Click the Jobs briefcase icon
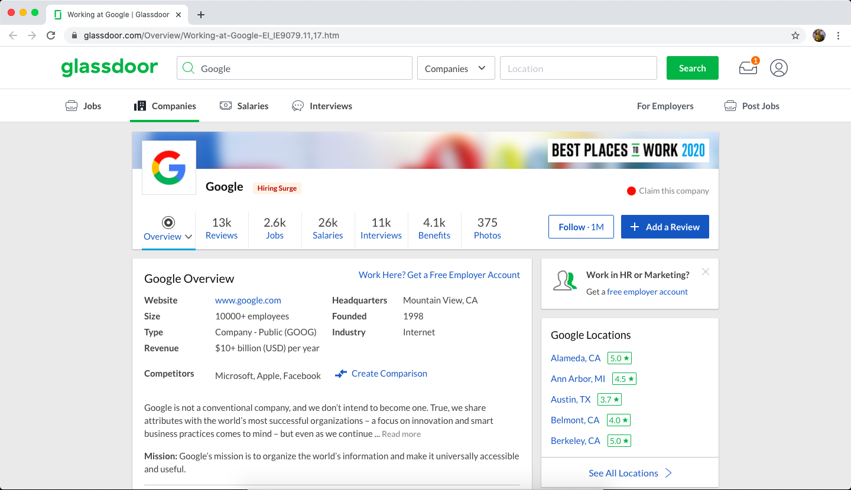The width and height of the screenshot is (851, 490). [x=72, y=106]
